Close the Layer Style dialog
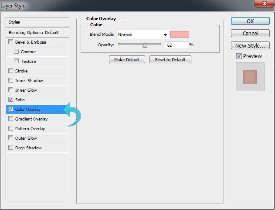 click(264, 3)
